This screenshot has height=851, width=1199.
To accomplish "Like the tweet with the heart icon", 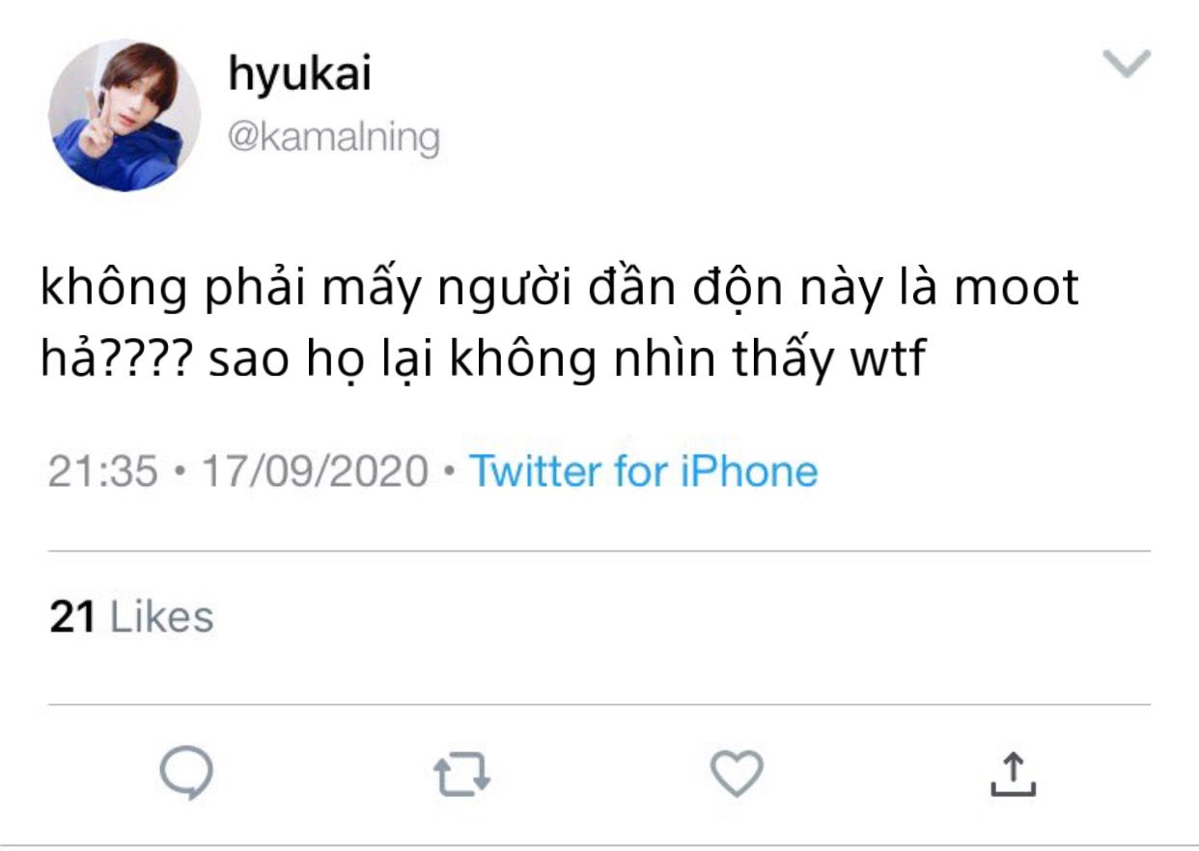I will (x=738, y=773).
